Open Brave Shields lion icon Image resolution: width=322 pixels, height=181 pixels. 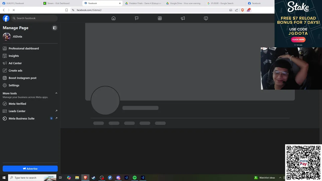[x=243, y=10]
